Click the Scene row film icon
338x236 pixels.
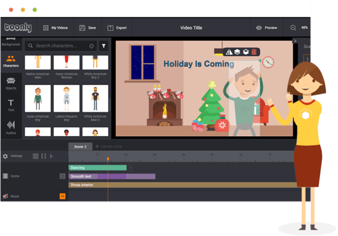tap(5, 176)
